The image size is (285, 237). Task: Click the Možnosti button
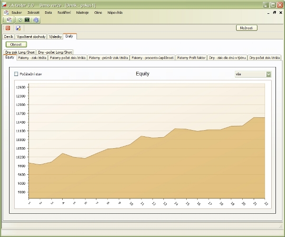click(x=247, y=28)
